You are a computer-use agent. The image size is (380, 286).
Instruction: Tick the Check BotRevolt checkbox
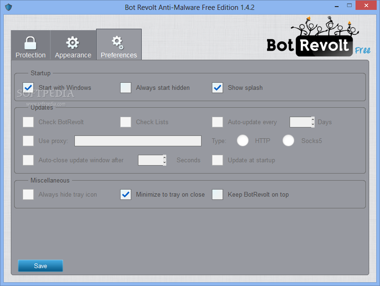(28, 122)
